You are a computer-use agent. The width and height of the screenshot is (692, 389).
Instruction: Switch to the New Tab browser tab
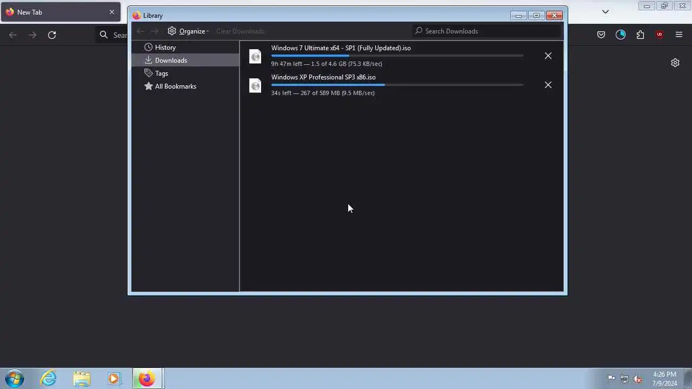pos(61,12)
